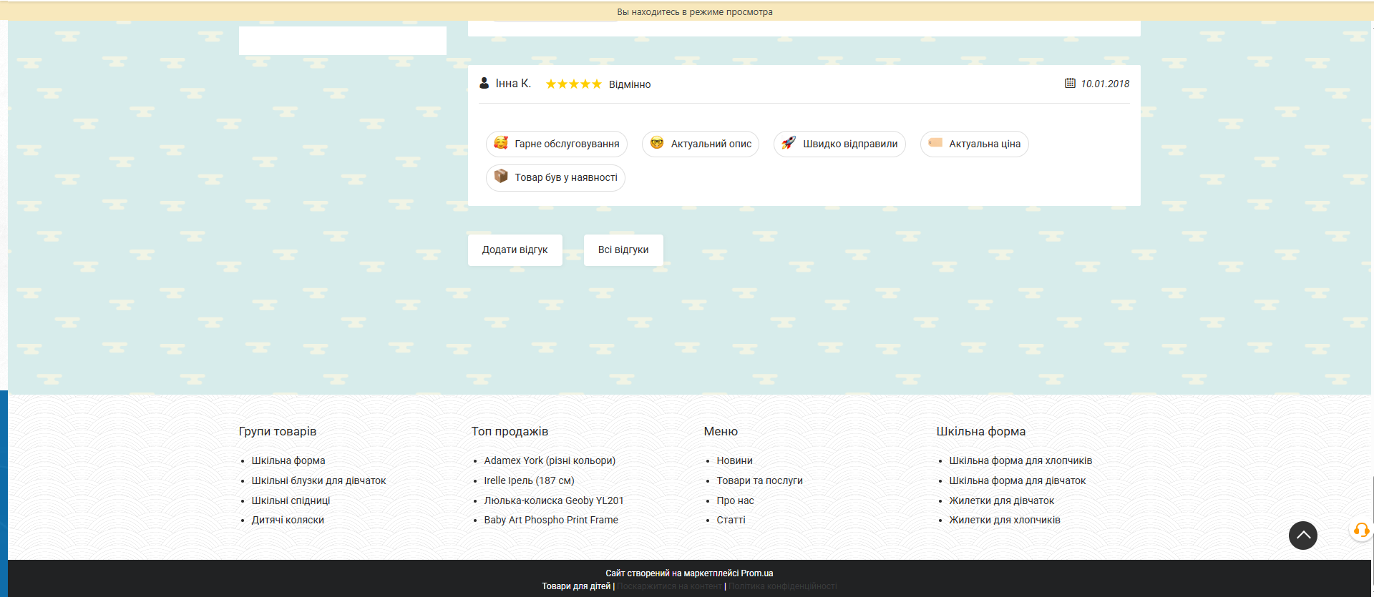Open the Дитячі коляски product group
The height and width of the screenshot is (597, 1374).
tap(288, 520)
